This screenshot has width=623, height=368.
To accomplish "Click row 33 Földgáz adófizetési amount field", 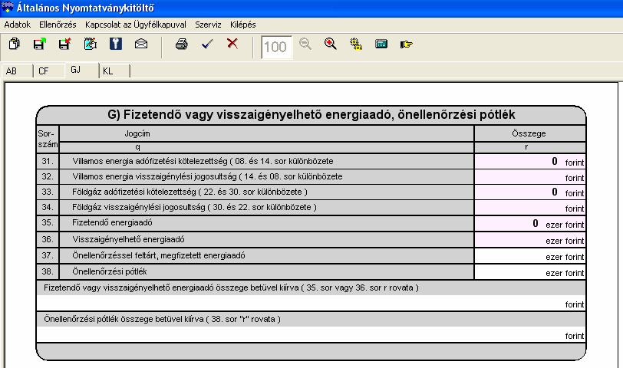I will (529, 192).
